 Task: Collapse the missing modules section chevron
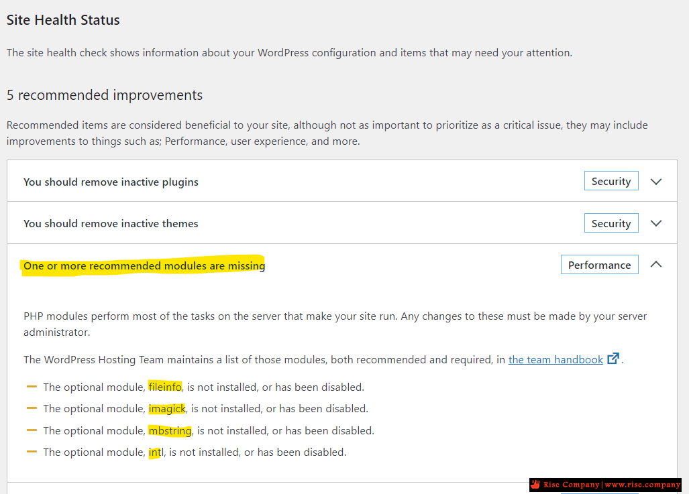655,264
